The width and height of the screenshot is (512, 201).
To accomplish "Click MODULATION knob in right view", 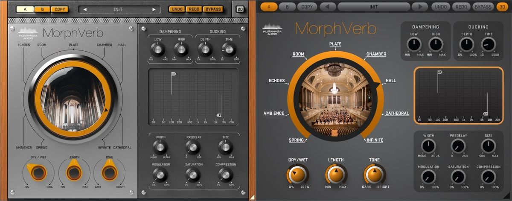I will point(428,177).
